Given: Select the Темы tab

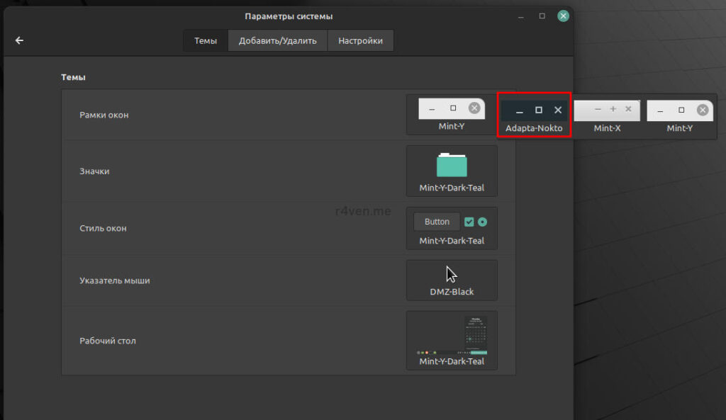Looking at the screenshot, I should pos(206,40).
